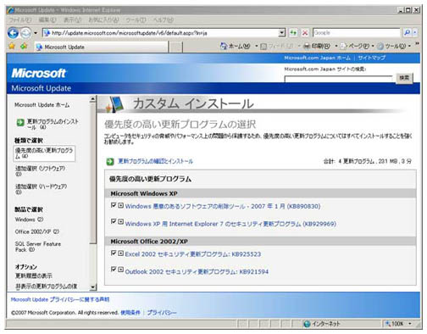The image size is (427, 334).
Task: Open the Tools (ツール) toolbar menu
Action: [x=394, y=46]
